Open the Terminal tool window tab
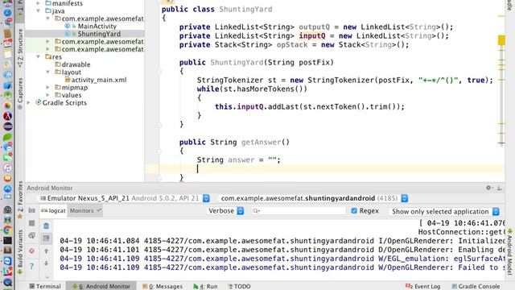This screenshot has height=290, width=515. coord(45,287)
